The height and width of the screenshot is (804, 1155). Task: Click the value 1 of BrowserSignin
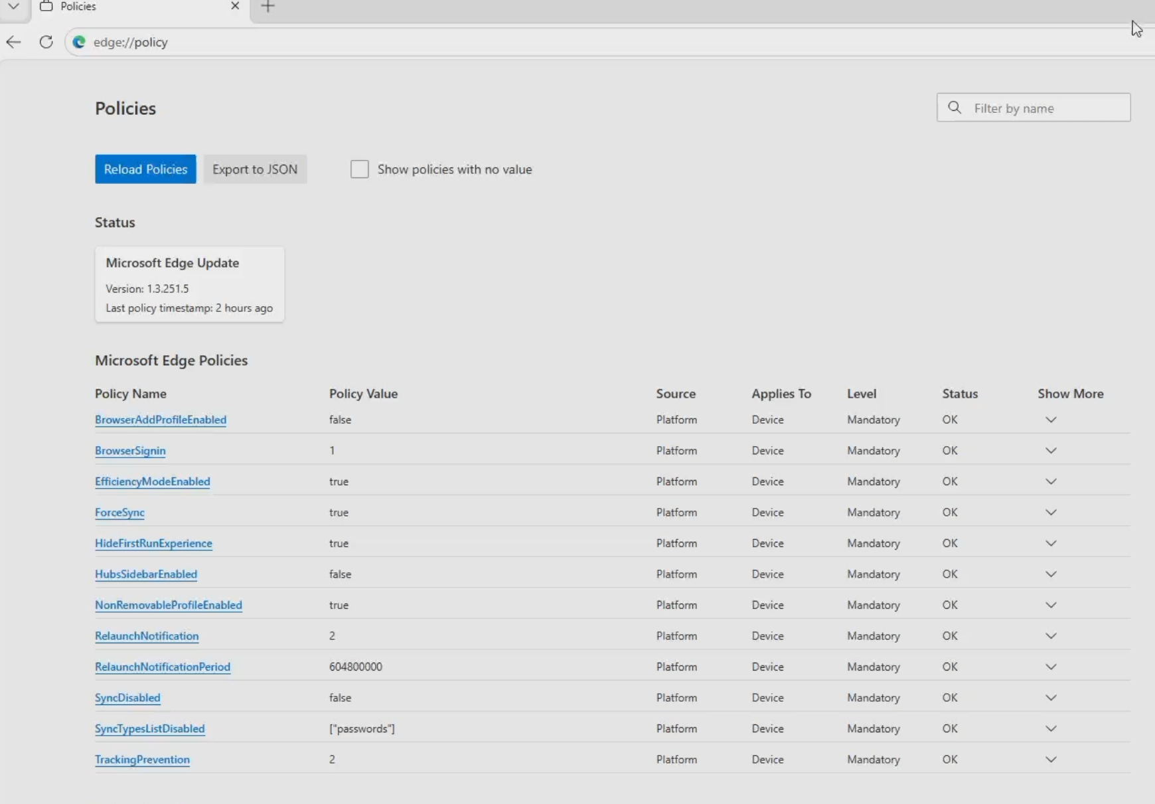tap(332, 451)
